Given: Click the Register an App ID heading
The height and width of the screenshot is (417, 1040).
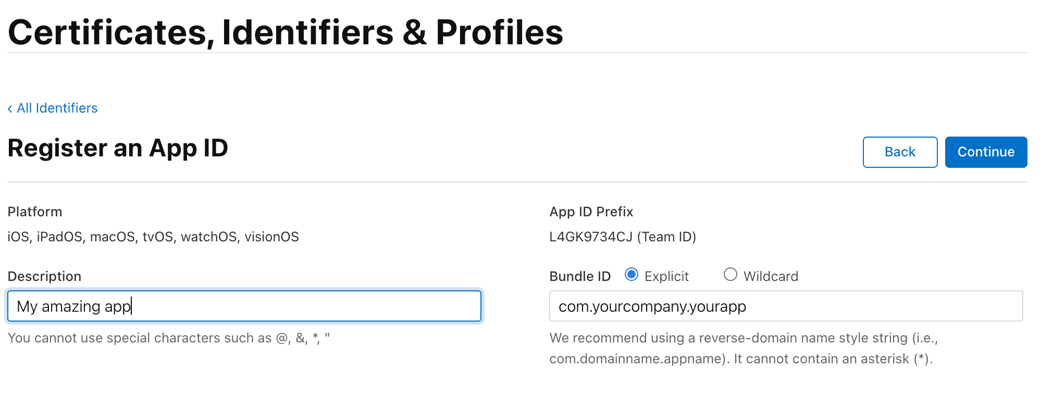Looking at the screenshot, I should point(118,148).
